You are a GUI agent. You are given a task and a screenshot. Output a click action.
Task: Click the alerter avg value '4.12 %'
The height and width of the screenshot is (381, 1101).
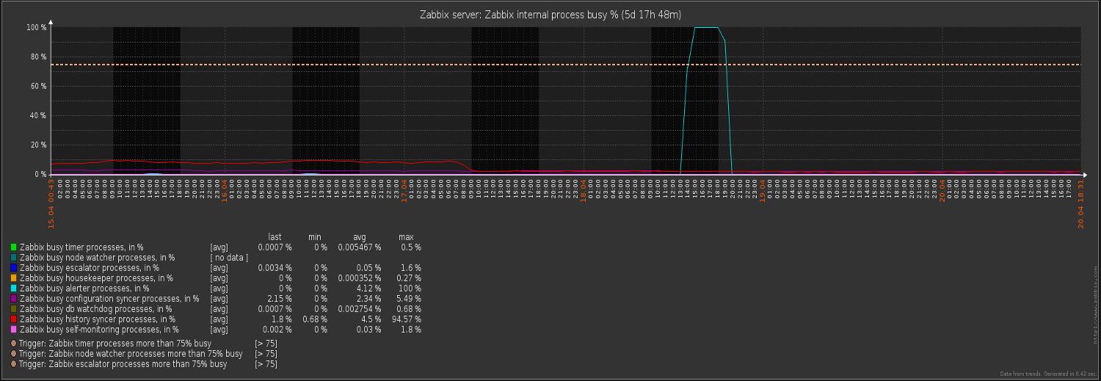click(x=368, y=289)
